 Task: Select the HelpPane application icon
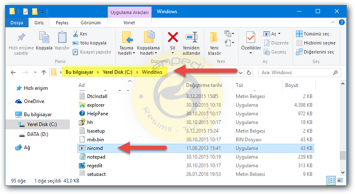click(x=82, y=114)
